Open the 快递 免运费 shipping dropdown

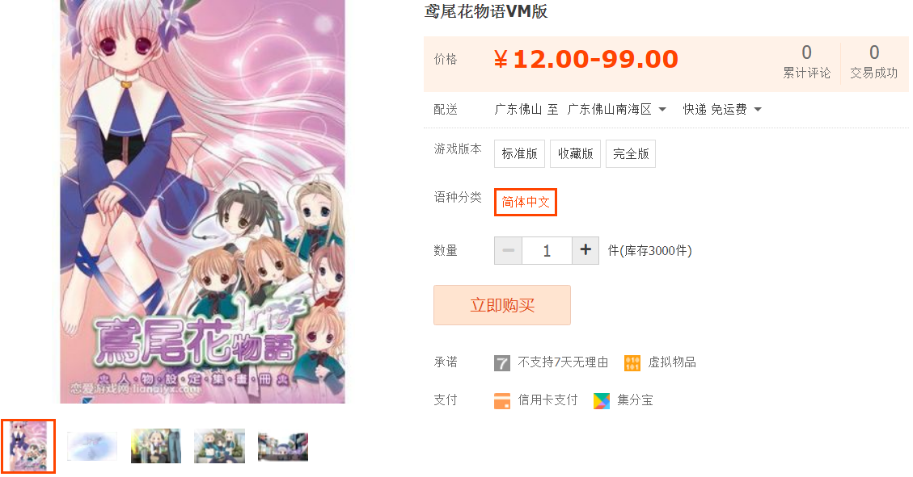point(722,109)
